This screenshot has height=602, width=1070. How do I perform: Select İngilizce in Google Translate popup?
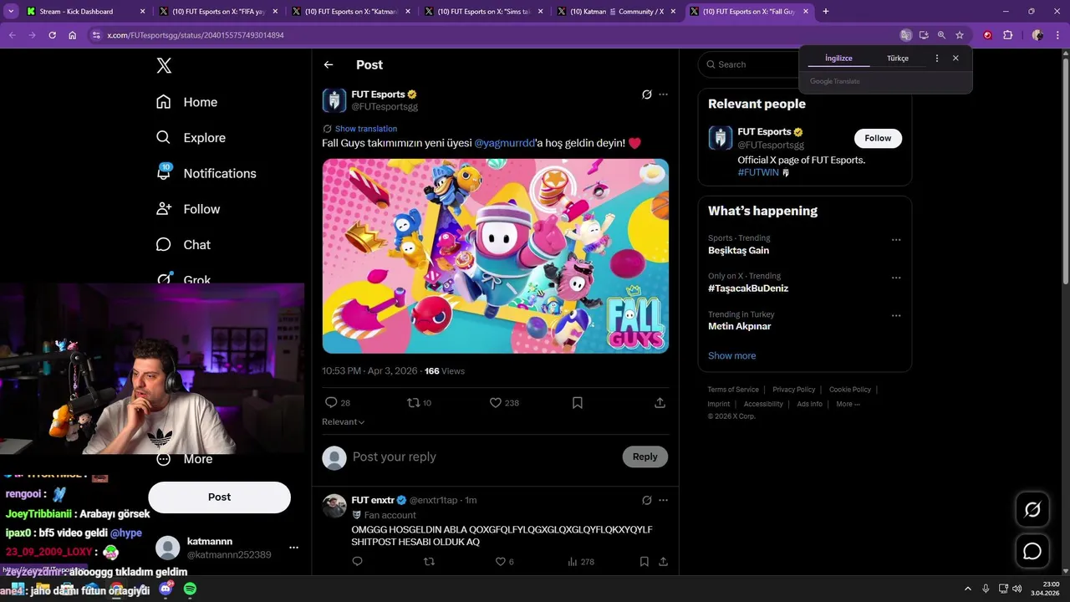[838, 59]
